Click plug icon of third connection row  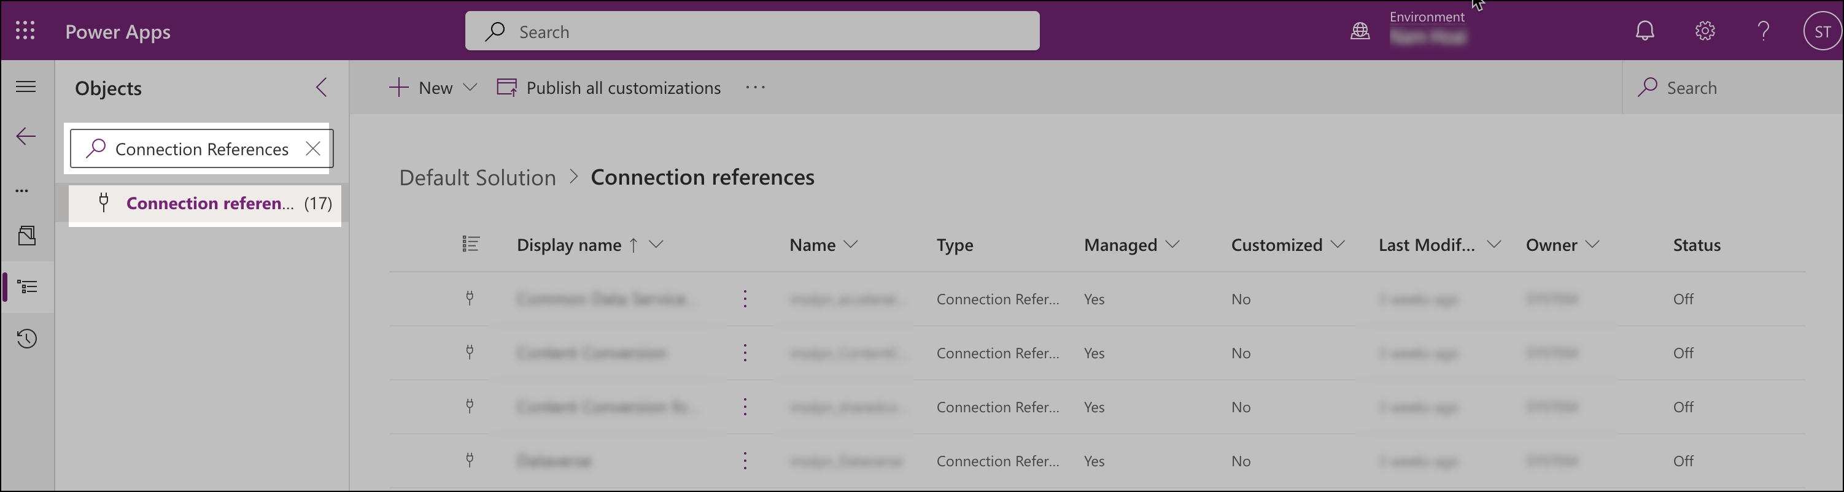(470, 406)
